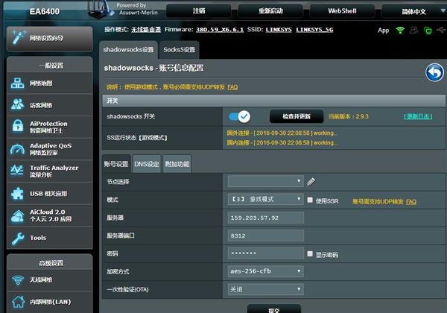Click the WebShell button
Image resolution: width=447 pixels, height=313 pixels.
[x=342, y=11]
